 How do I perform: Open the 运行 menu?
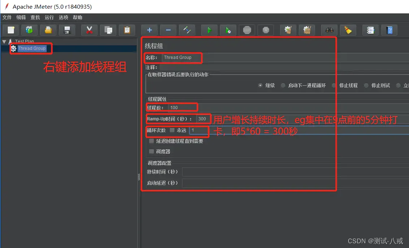[x=49, y=17]
